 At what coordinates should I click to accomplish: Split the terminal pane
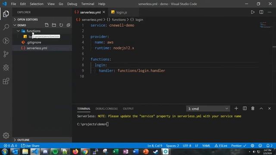245,108
